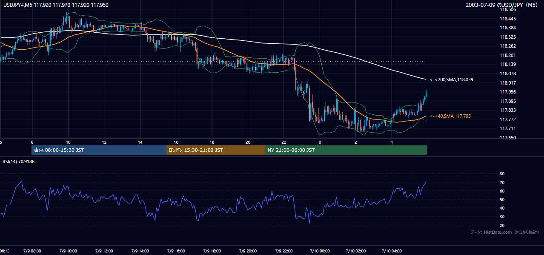Click the 118.323 price axis label
Image resolution: width=544 pixels, height=255 pixels.
click(508, 37)
